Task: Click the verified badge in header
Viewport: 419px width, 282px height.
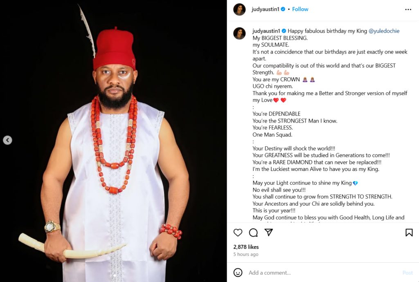Action: 283,9
